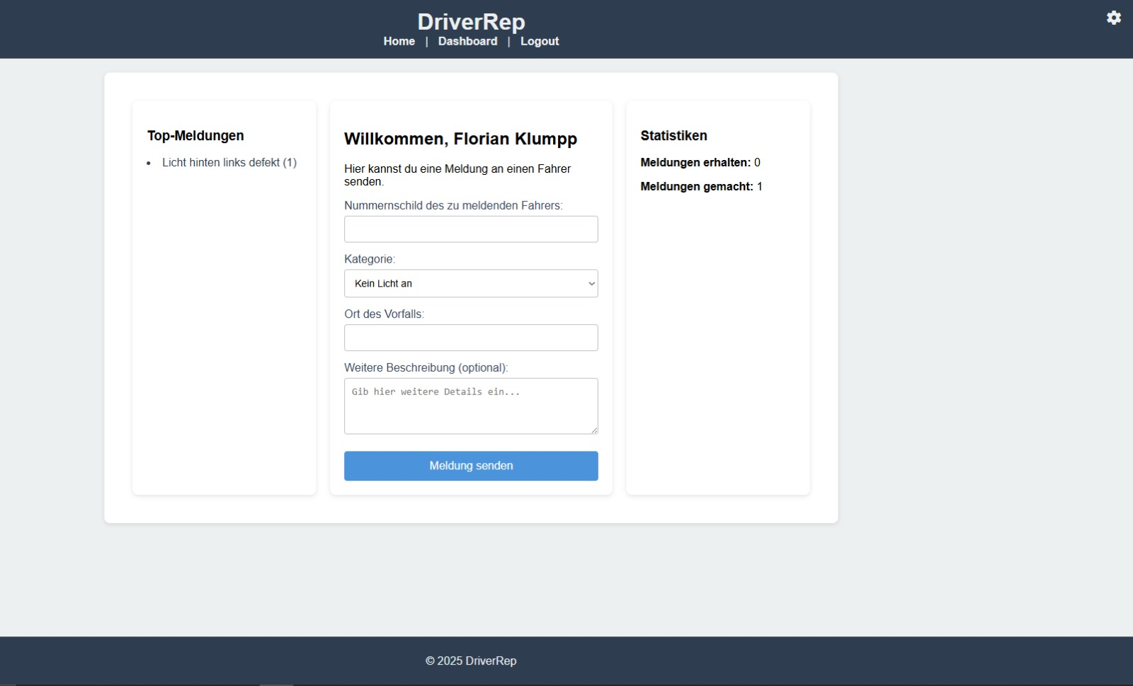Focus the Weitere Beschreibung text area
This screenshot has height=686, width=1133.
coord(471,406)
